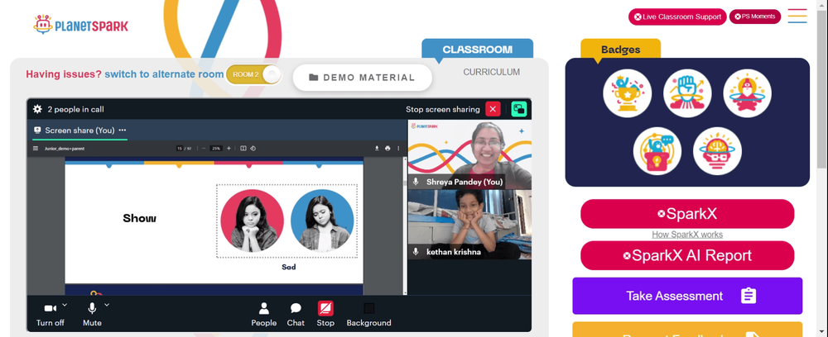Mute the microphone

pos(92,314)
